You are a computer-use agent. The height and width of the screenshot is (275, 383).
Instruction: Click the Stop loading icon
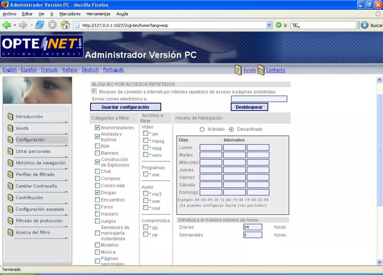click(x=52, y=25)
